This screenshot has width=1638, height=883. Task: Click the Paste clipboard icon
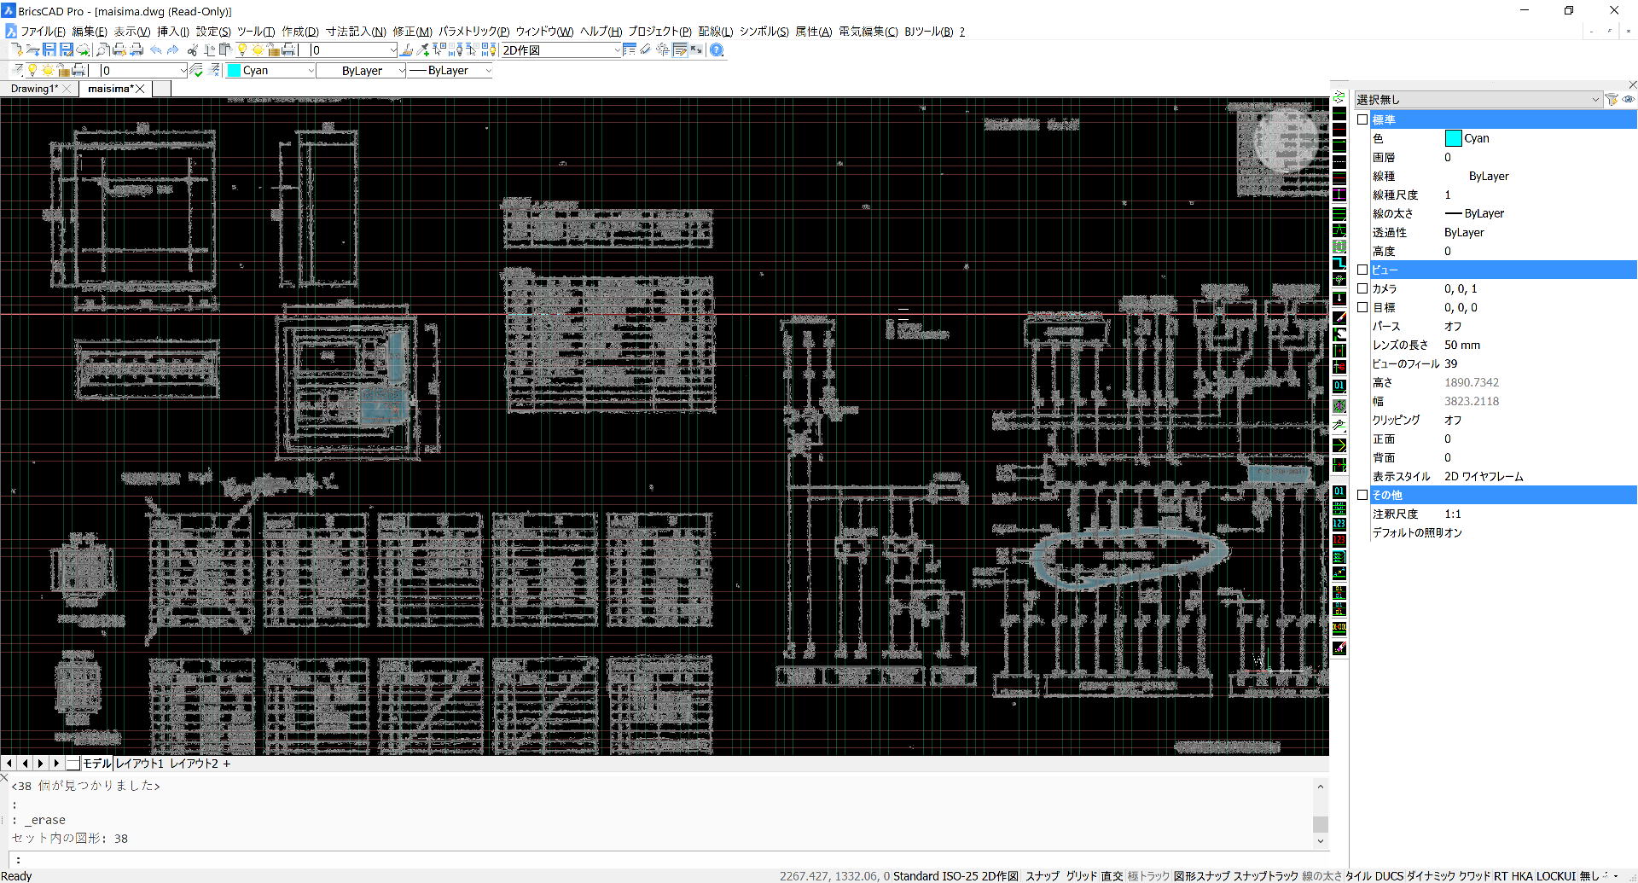coord(225,50)
